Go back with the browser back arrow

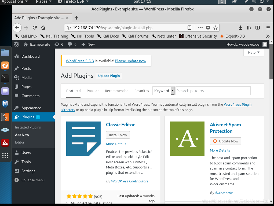pyautogui.click(x=17, y=28)
